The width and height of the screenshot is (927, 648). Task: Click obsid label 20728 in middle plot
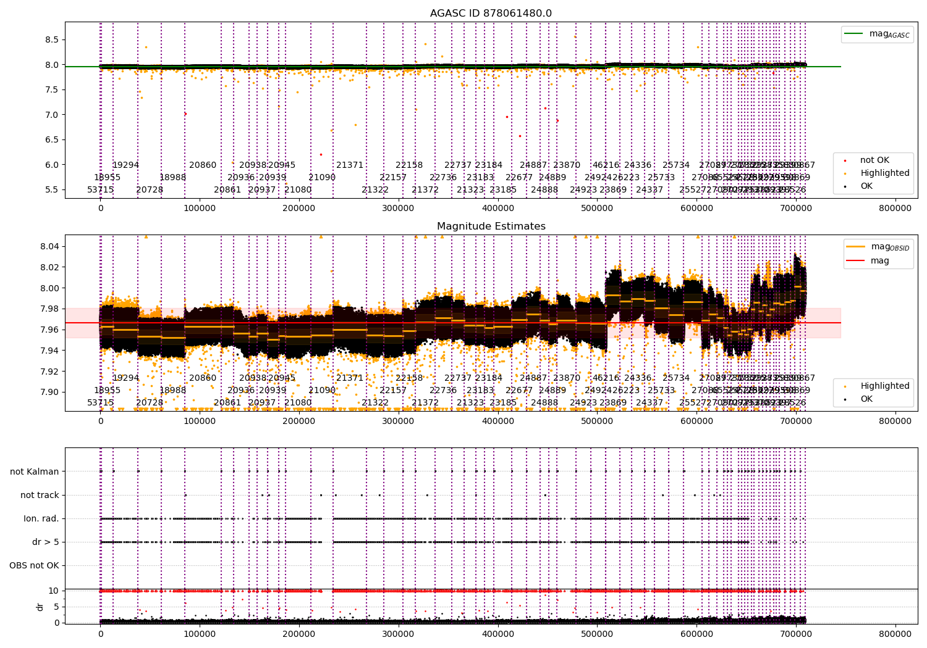point(150,402)
